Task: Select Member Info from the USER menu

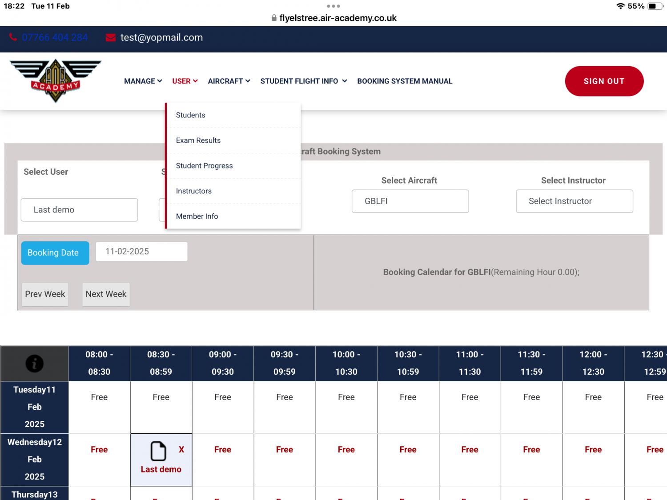Action: click(x=197, y=216)
